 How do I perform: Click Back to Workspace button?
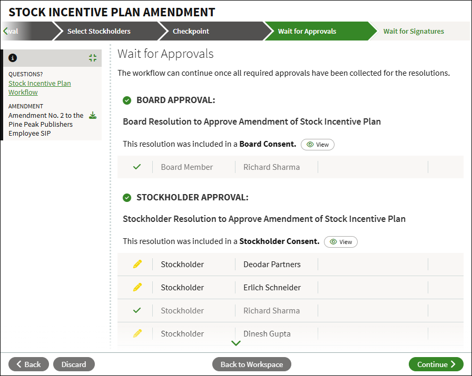point(252,364)
